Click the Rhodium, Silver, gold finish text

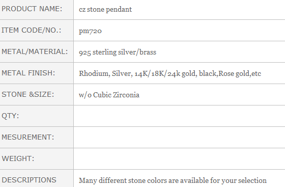click(x=170, y=73)
